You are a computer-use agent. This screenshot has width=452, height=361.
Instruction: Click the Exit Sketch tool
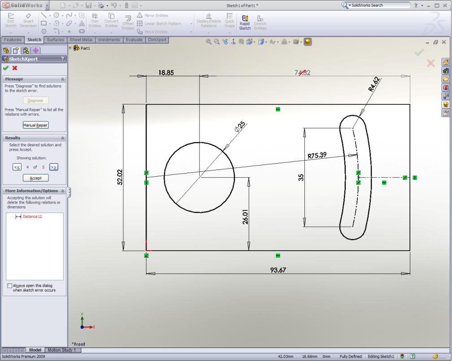tap(11, 20)
